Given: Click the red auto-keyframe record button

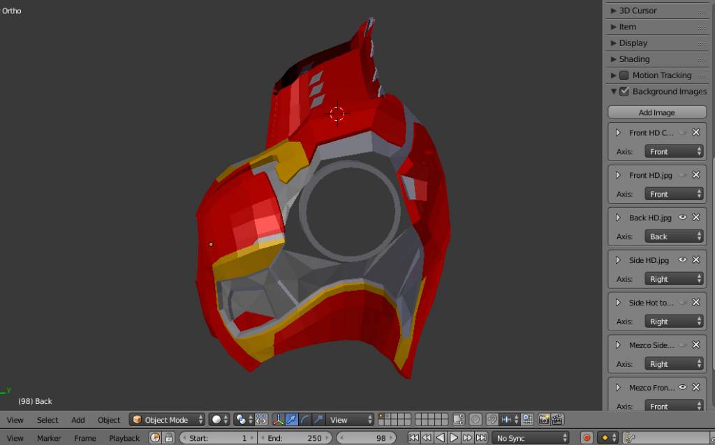Looking at the screenshot, I should (x=587, y=438).
